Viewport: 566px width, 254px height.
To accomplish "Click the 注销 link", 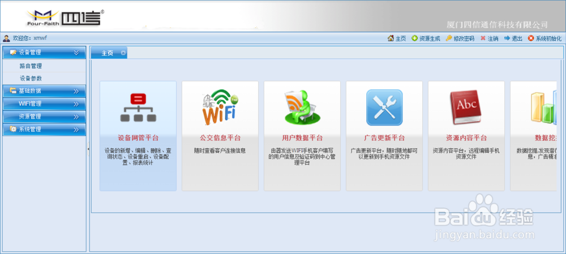I will [x=493, y=38].
